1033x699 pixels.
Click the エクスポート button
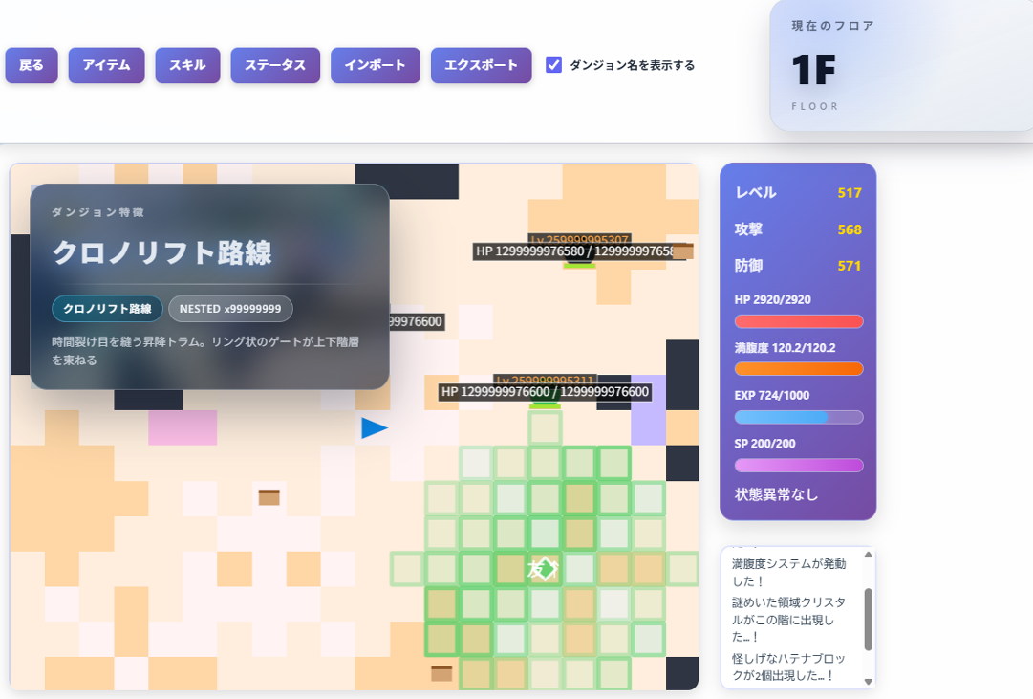(481, 65)
